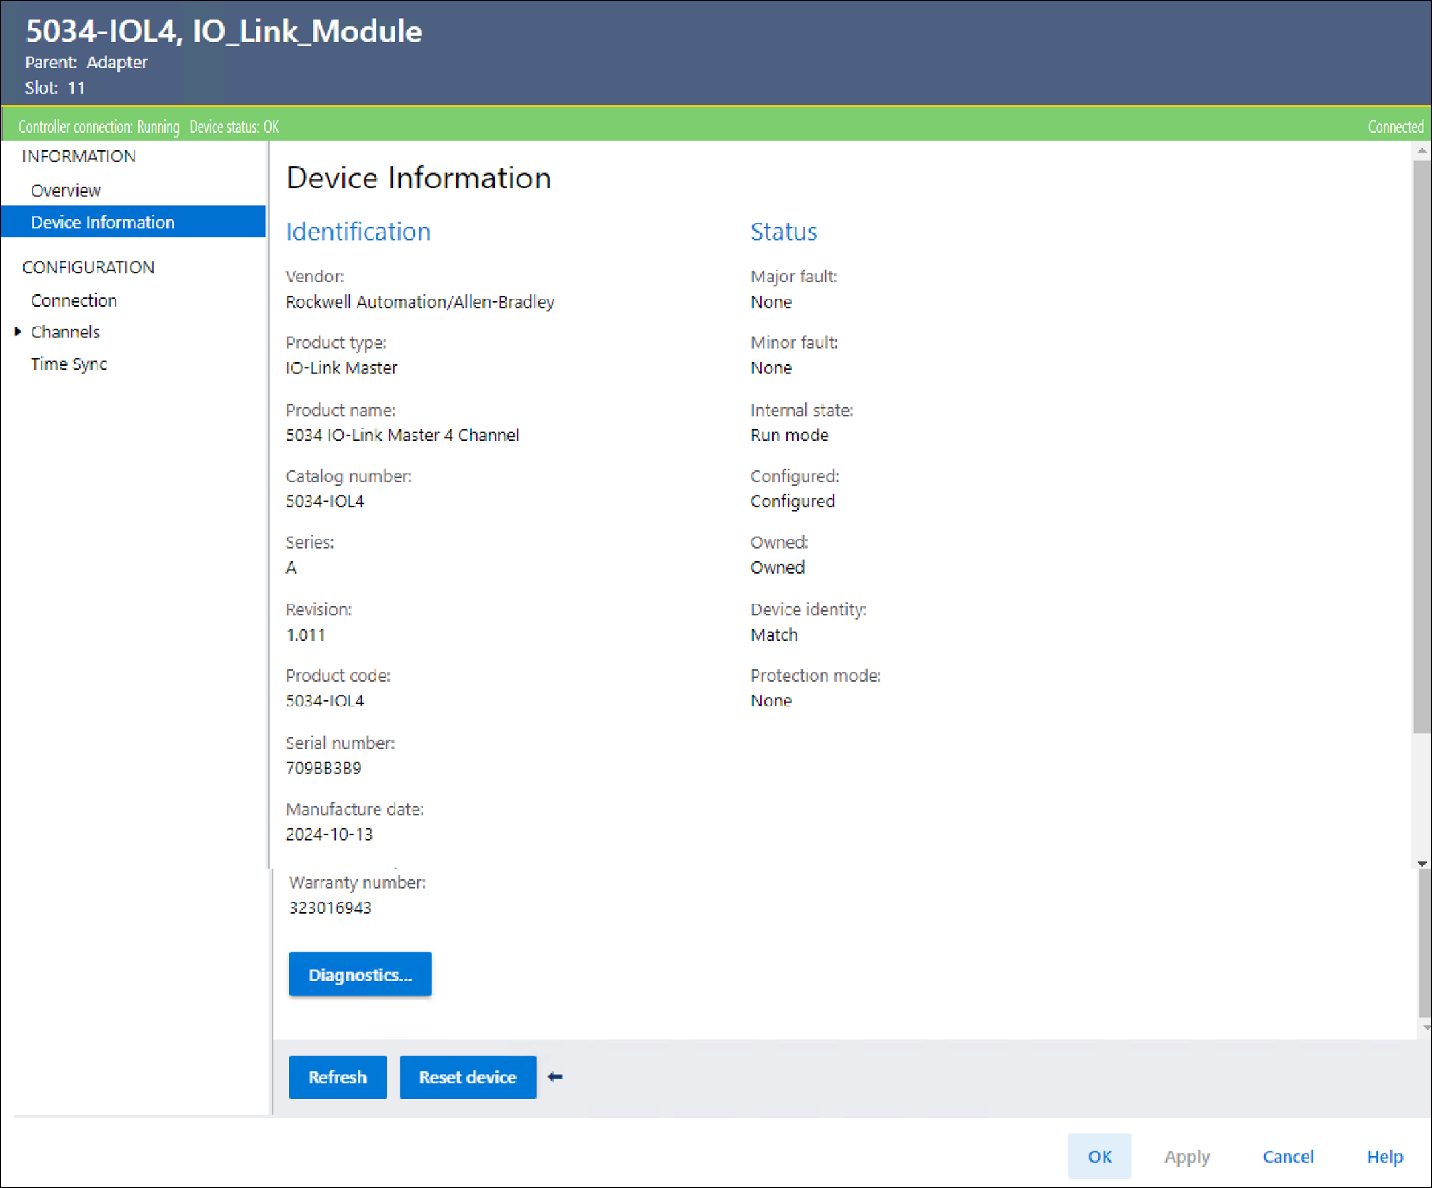The width and height of the screenshot is (1432, 1188).
Task: Click the Diagnostics button
Action: 360,975
